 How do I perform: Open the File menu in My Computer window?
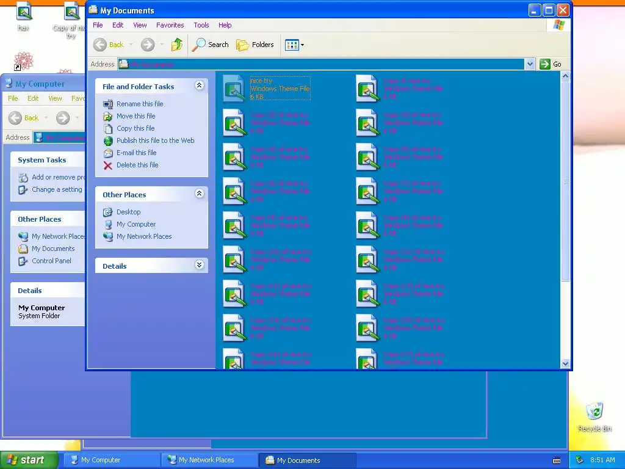click(x=13, y=98)
